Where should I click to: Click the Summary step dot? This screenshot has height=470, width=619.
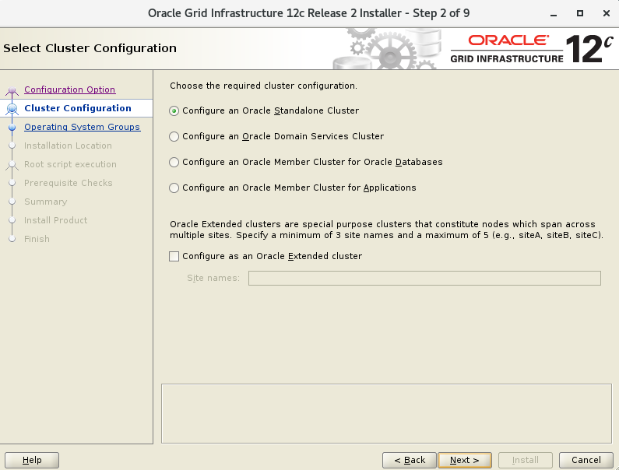click(12, 202)
